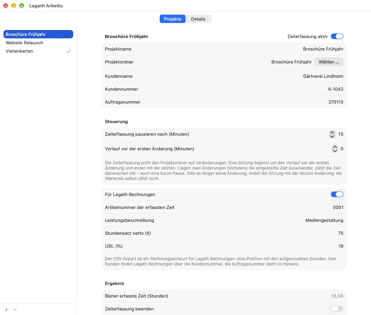Enable the Zeiterfassung beenden switch
The width and height of the screenshot is (371, 315).
pos(337,309)
